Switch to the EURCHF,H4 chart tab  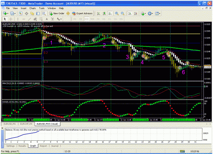point(26,124)
